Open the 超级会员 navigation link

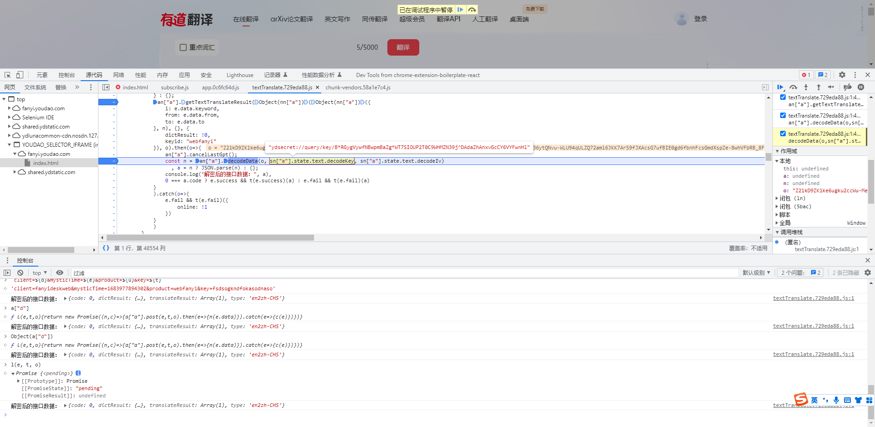412,19
